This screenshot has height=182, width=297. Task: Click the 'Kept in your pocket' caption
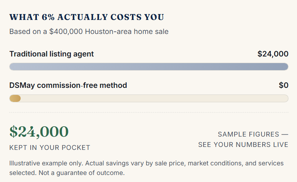pyautogui.click(x=50, y=148)
